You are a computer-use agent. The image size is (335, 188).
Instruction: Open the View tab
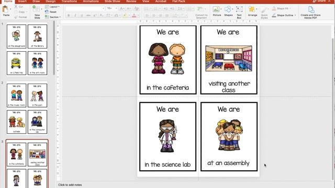tap(146, 1)
